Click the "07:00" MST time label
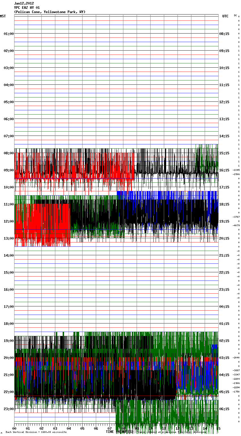 click(9, 136)
